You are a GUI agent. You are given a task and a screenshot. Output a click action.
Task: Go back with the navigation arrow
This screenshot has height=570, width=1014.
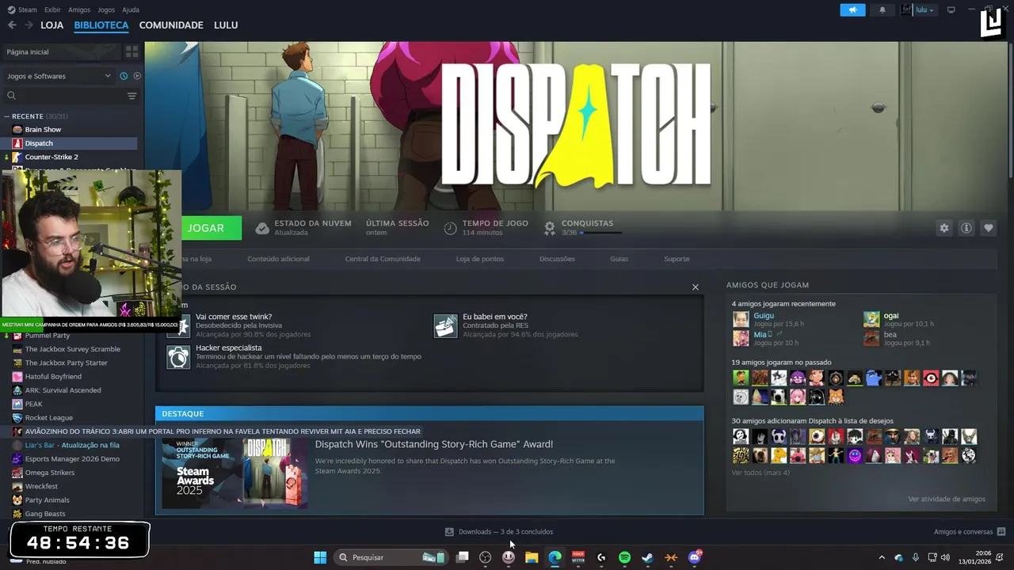[x=12, y=25]
